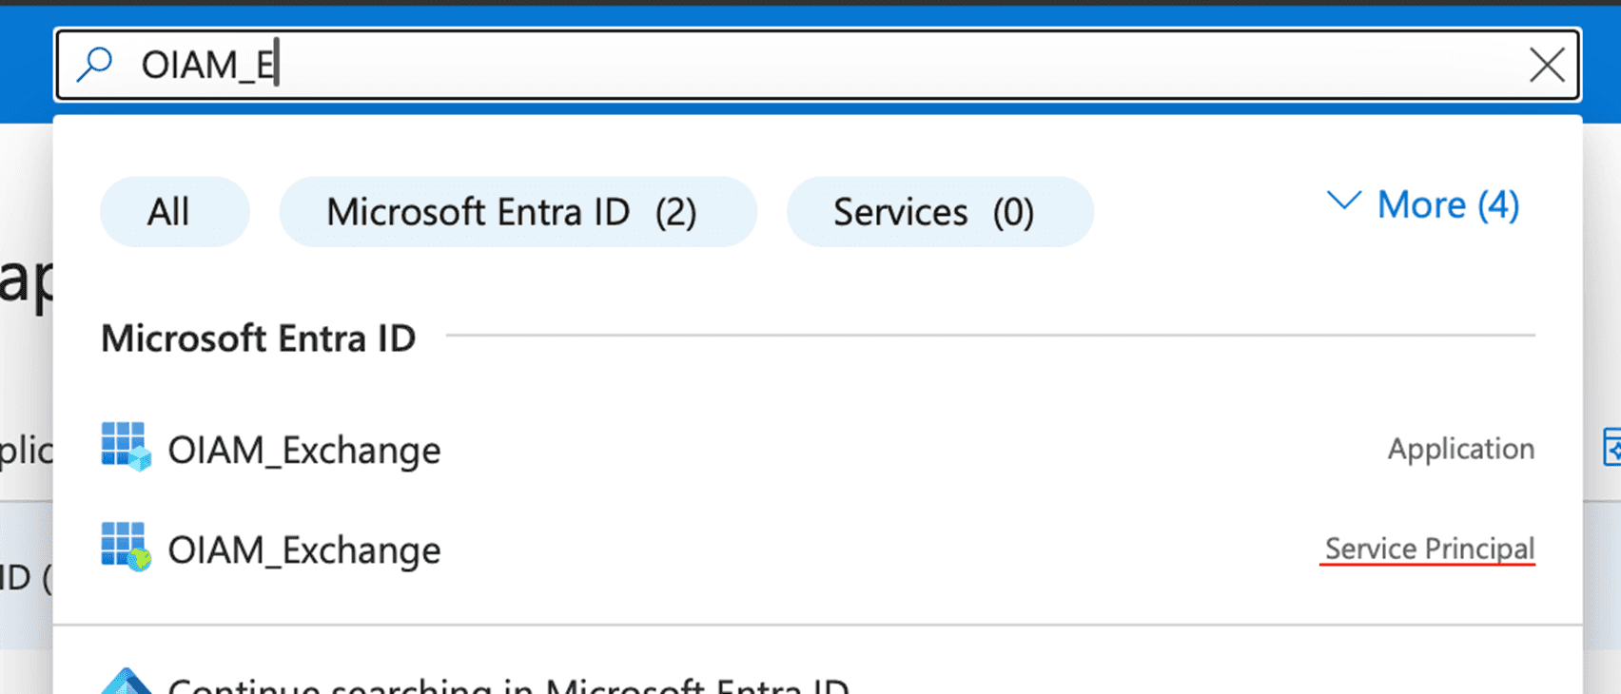The height and width of the screenshot is (694, 1621).
Task: Click the OIAM_Exchange Application grid icon
Action: click(x=126, y=447)
